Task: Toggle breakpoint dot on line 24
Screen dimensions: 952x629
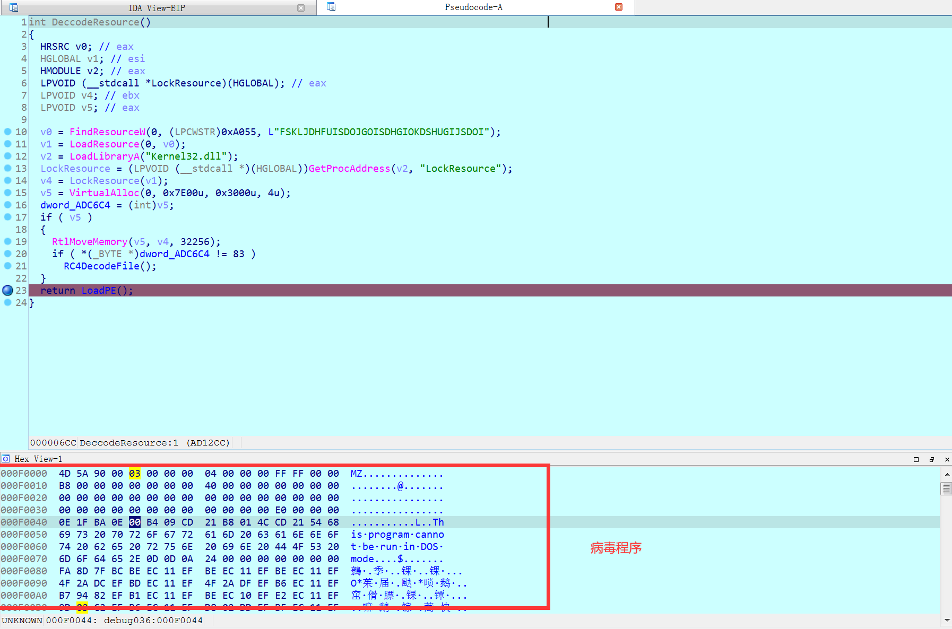Action: [x=7, y=302]
